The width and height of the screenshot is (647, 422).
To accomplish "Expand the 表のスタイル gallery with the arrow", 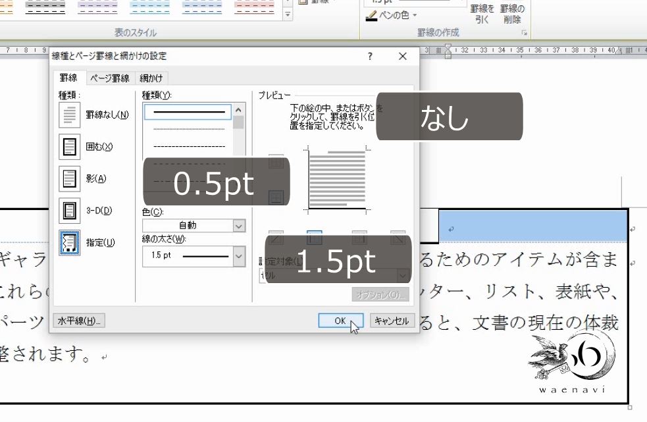I will [288, 13].
